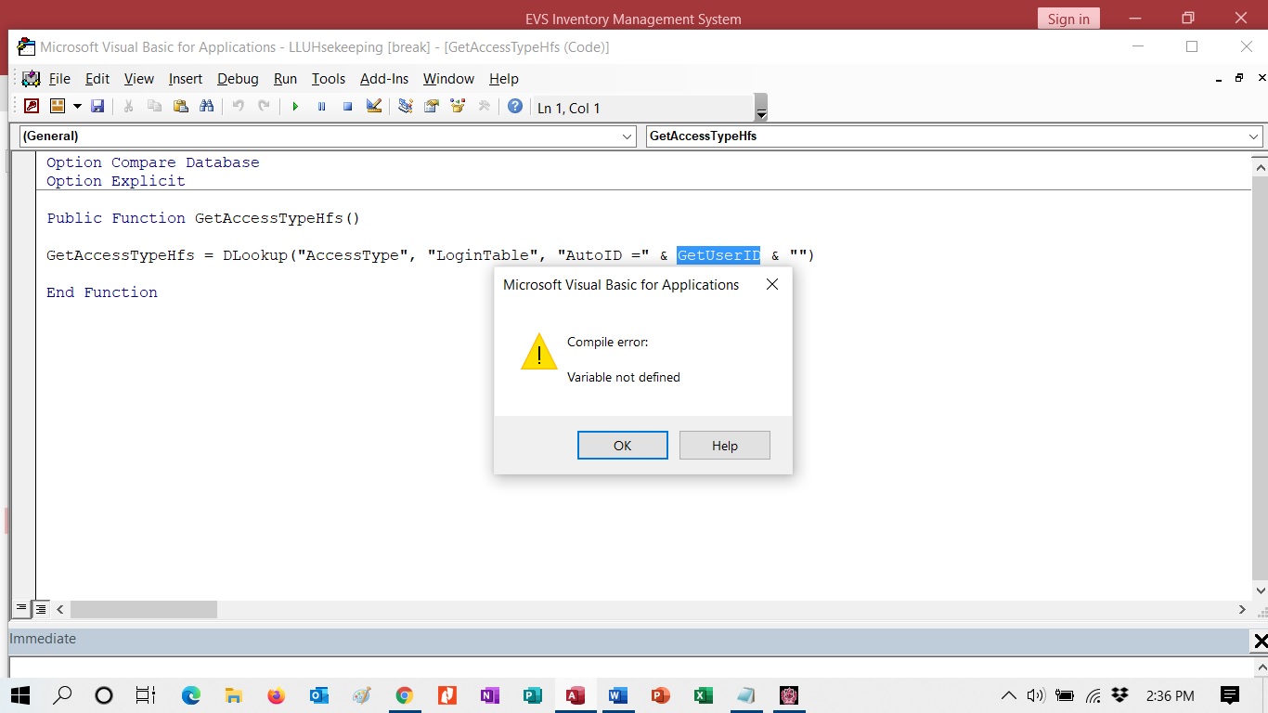
Task: Click the Paste clipboard icon
Action: (181, 107)
